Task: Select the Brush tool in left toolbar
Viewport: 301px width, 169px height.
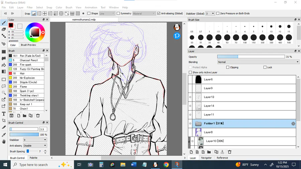Action: [x=4, y=23]
